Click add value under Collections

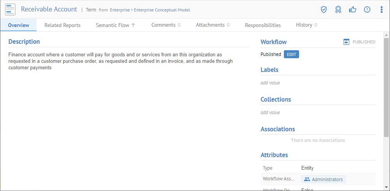pos(270,112)
